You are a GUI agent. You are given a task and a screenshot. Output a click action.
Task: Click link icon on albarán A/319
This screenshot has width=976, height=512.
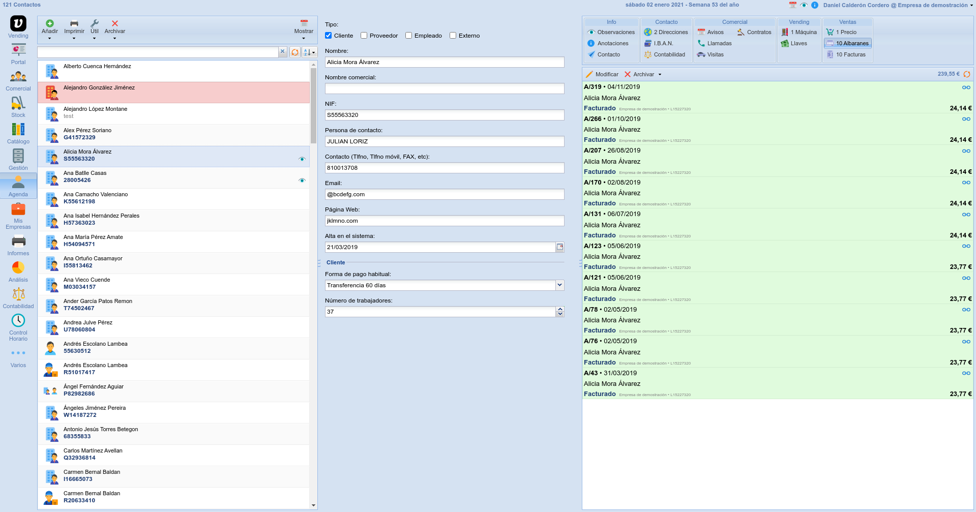966,87
